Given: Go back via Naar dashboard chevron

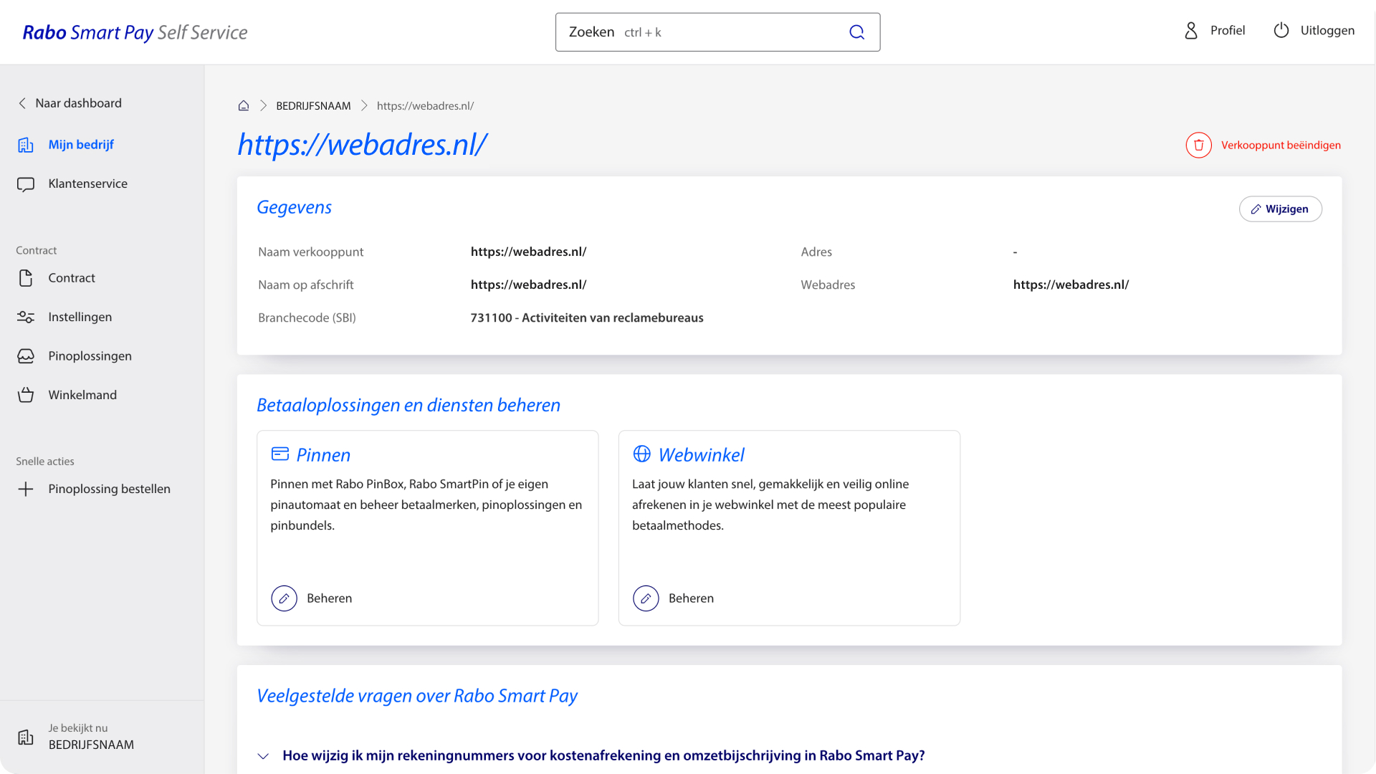Looking at the screenshot, I should (x=22, y=103).
